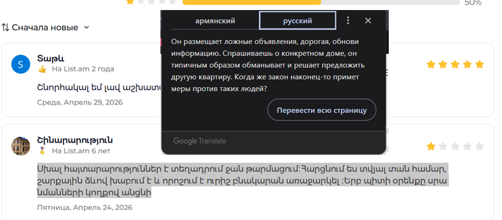502x220 pixels.
Task: Click the text На List.am 2 года
Action: 83,69
